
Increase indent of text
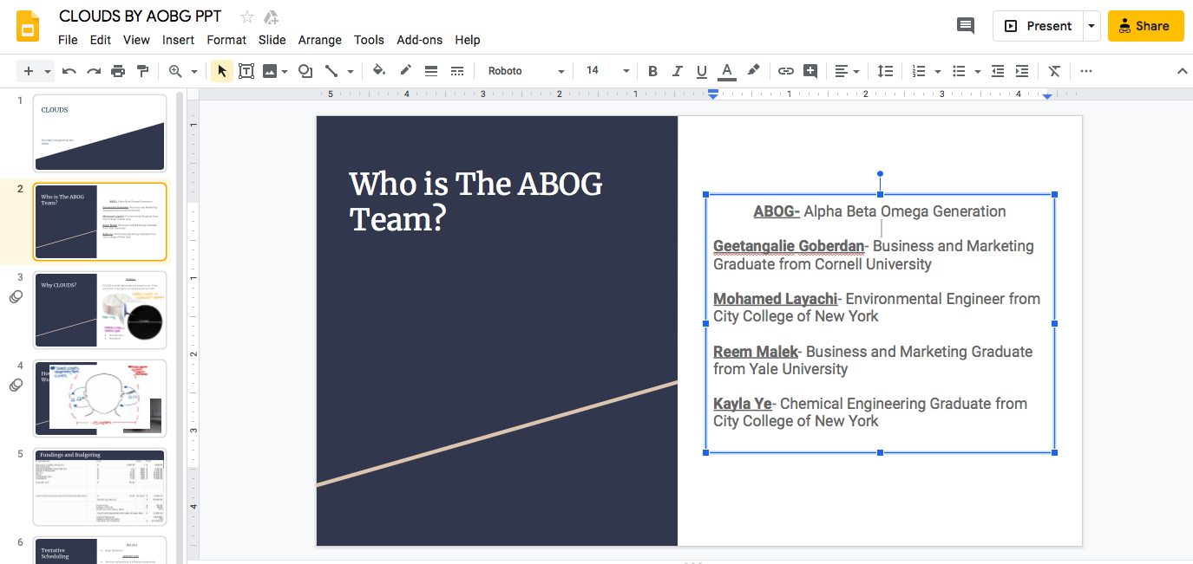pyautogui.click(x=1022, y=71)
